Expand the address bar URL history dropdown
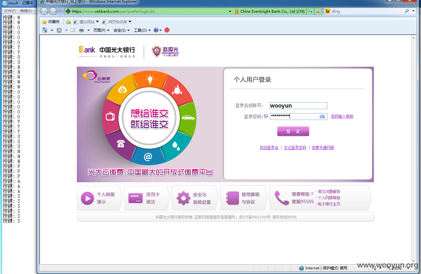Image resolution: width=421 pixels, height=274 pixels. 230,11
